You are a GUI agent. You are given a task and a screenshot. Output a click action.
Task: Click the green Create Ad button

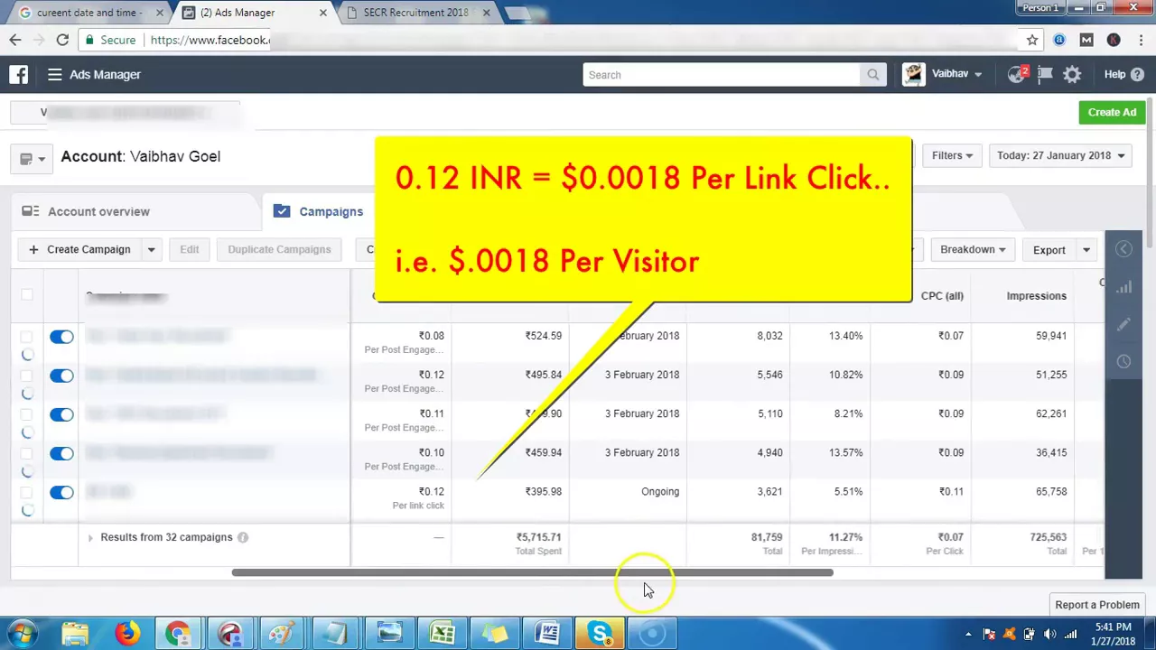coord(1112,113)
